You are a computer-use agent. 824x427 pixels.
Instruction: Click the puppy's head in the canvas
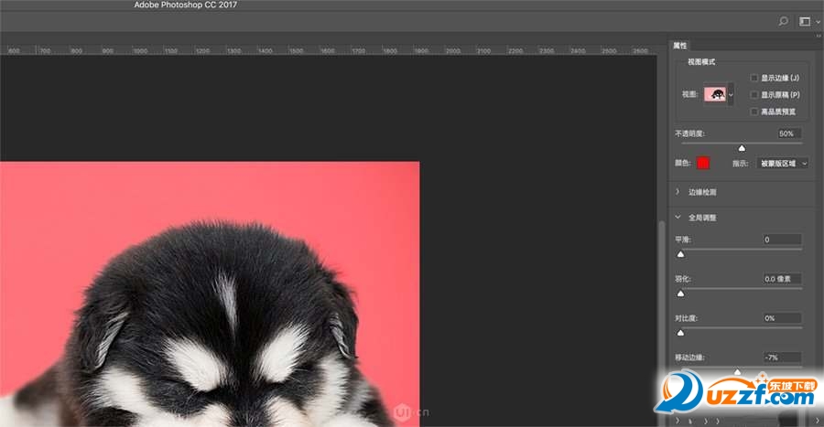point(221,315)
